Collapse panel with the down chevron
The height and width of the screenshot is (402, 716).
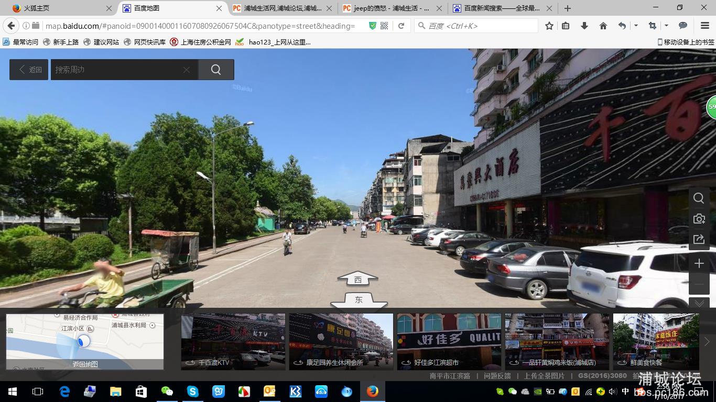click(x=699, y=303)
